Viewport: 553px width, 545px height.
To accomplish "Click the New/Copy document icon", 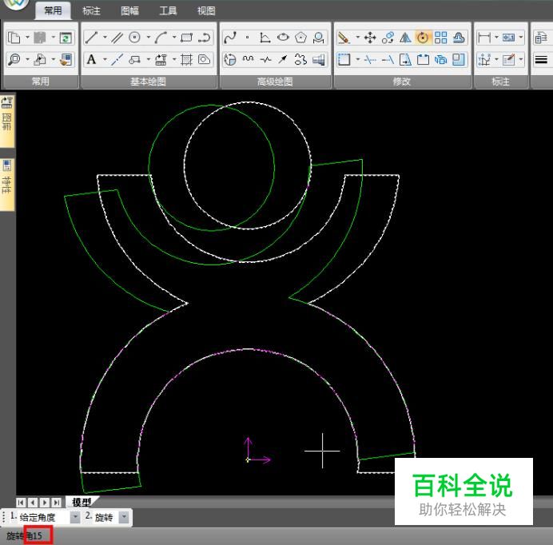I will click(x=14, y=38).
